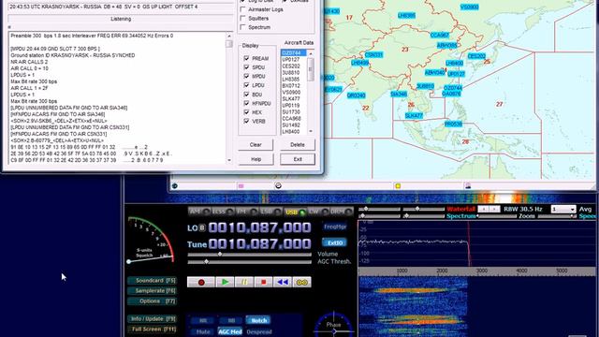Image resolution: width=599 pixels, height=337 pixels.
Task: Click the squelch knob on the S-meter
Action: tap(129, 262)
